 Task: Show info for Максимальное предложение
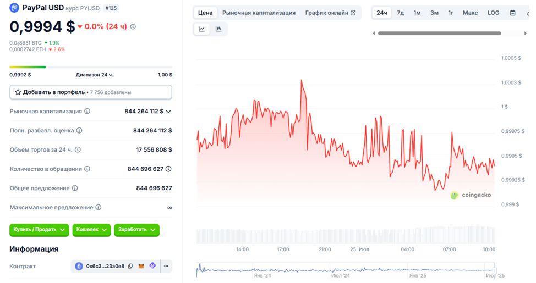(99, 207)
